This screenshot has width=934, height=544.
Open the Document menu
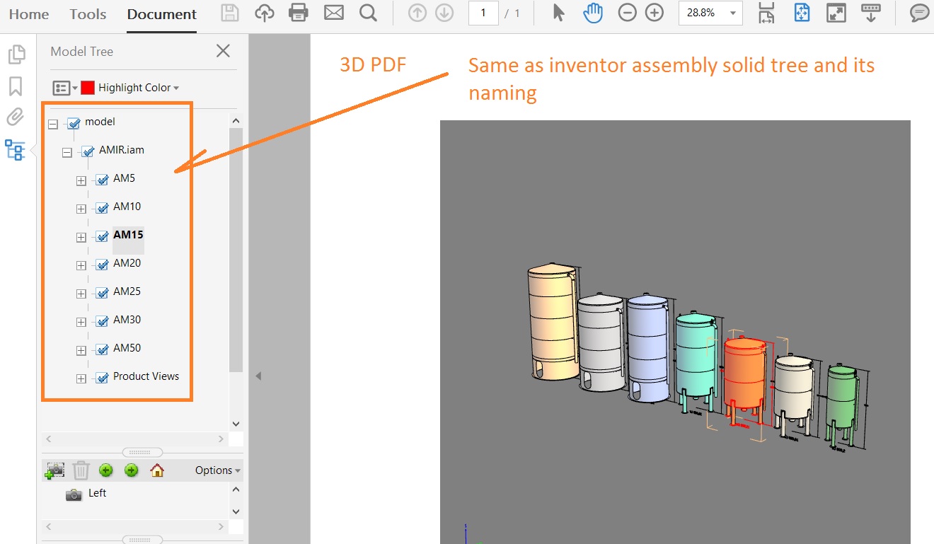coord(161,13)
